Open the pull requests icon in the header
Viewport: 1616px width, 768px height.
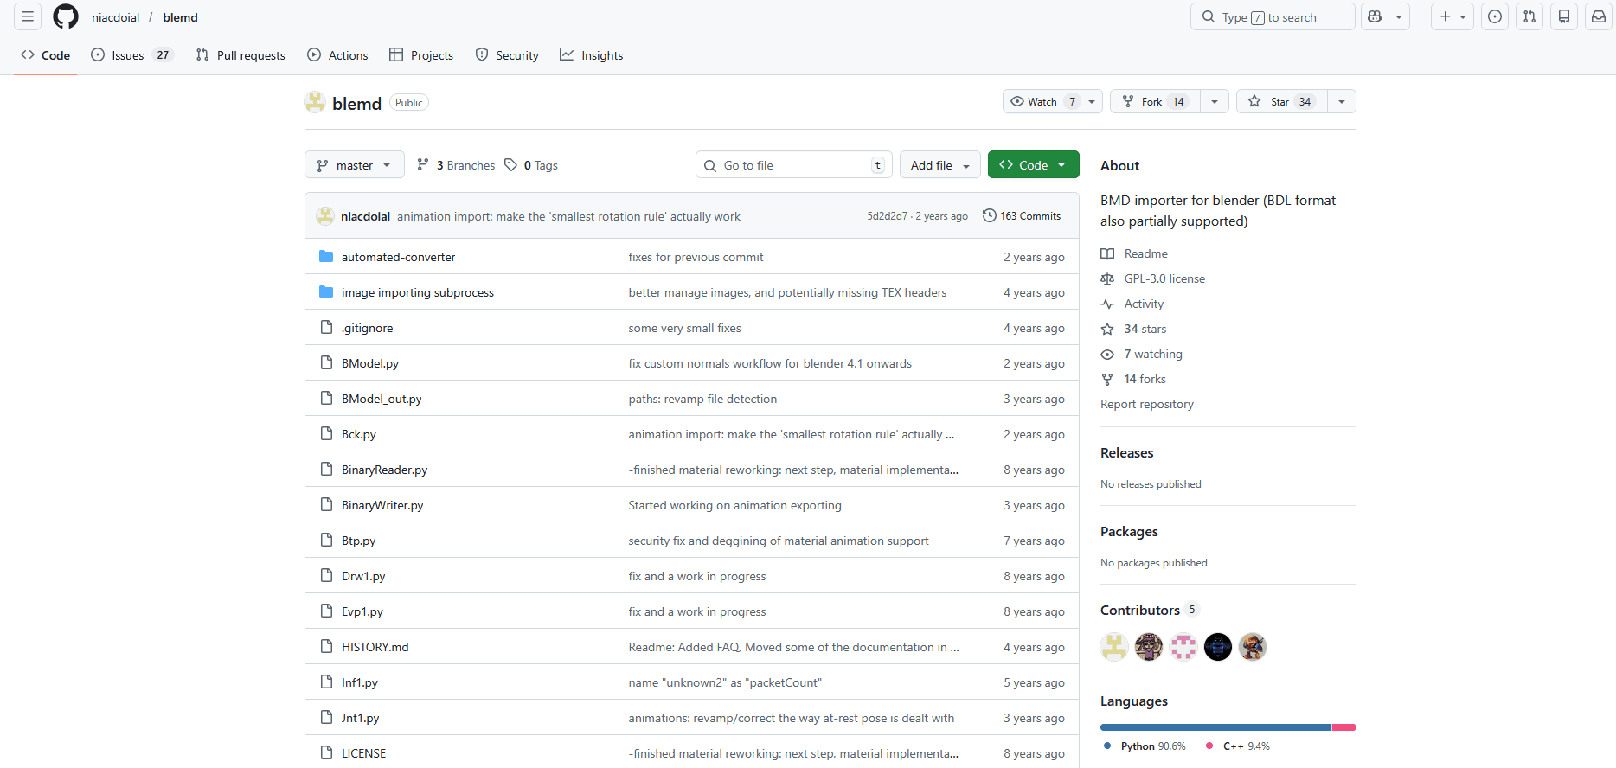[x=1529, y=17]
